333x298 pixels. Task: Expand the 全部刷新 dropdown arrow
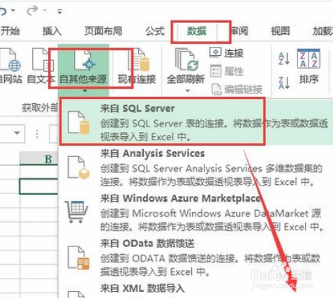click(x=188, y=91)
